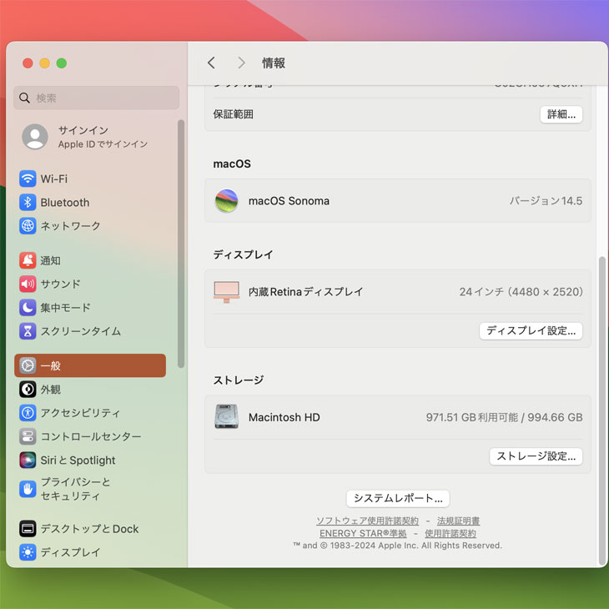Image resolution: width=609 pixels, height=609 pixels.
Task: Select サウンド in sidebar
Action: (x=60, y=284)
